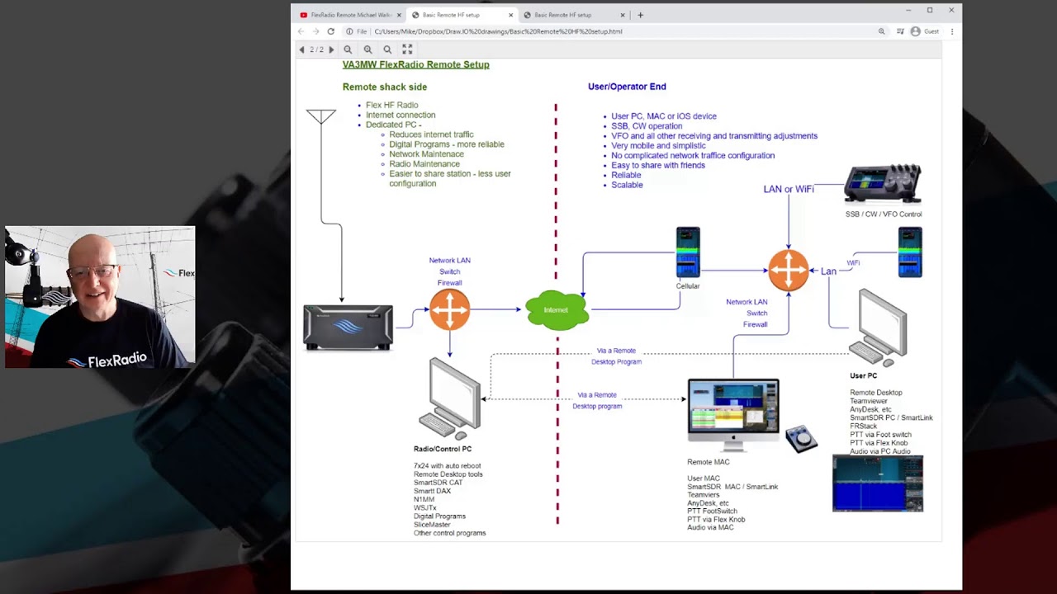The height and width of the screenshot is (594, 1057).
Task: Click the Remote MAC label
Action: pyautogui.click(x=709, y=462)
